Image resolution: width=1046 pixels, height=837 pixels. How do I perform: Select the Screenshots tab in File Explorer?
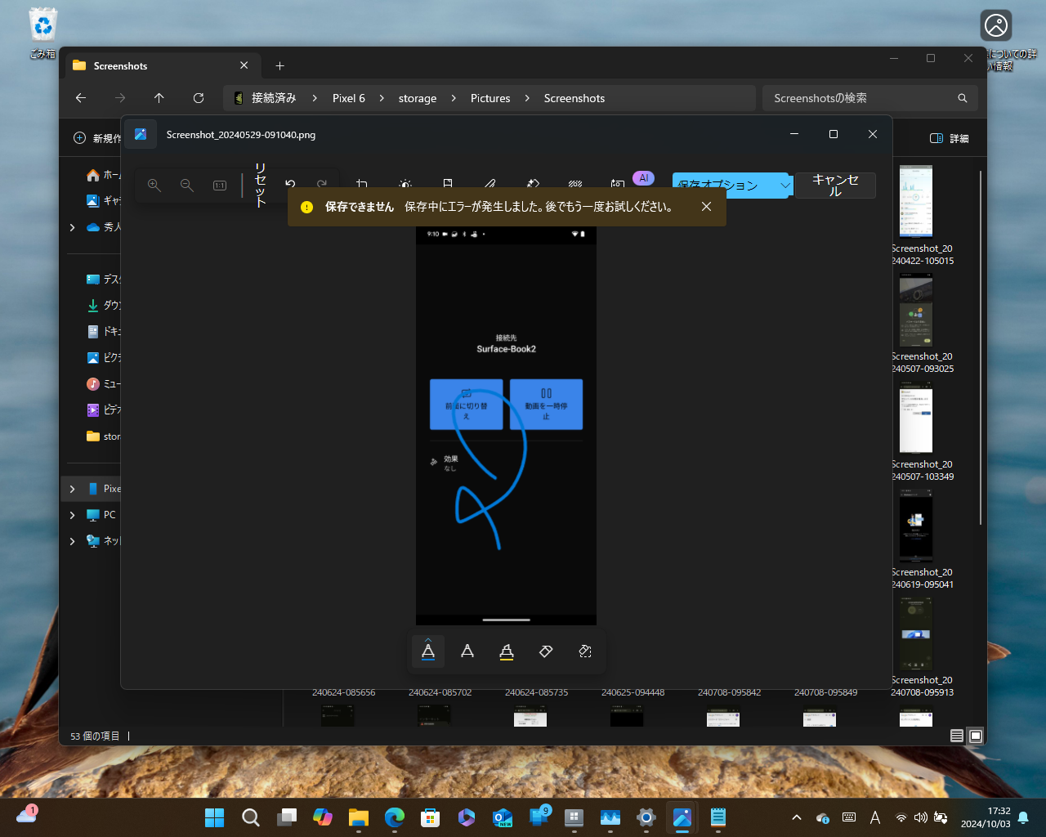coord(162,66)
